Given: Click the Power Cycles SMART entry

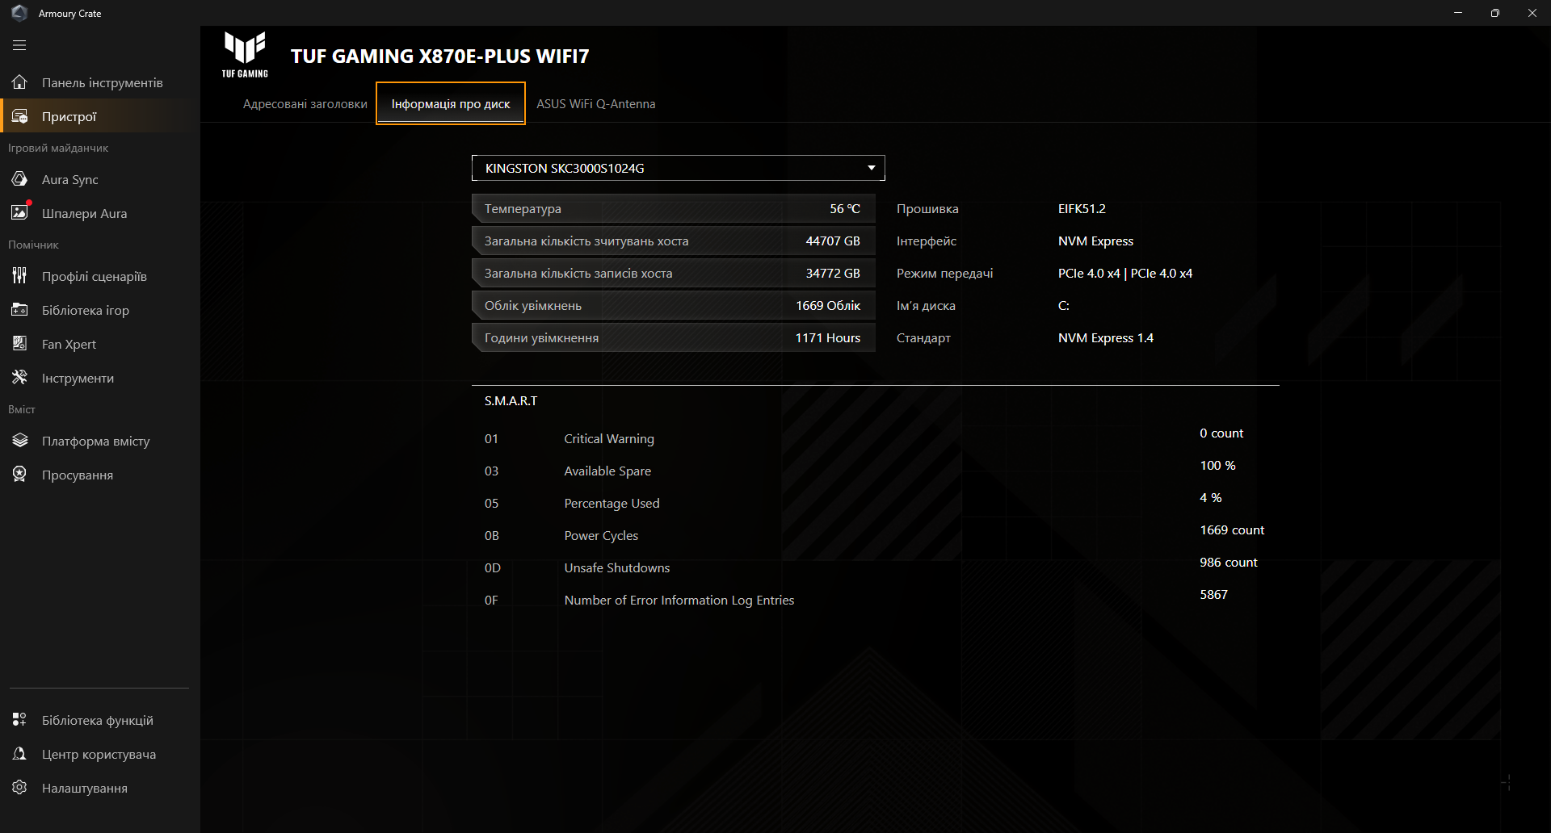Looking at the screenshot, I should pyautogui.click(x=601, y=535).
